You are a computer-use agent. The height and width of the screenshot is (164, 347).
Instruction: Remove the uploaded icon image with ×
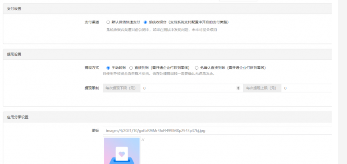click(143, 139)
